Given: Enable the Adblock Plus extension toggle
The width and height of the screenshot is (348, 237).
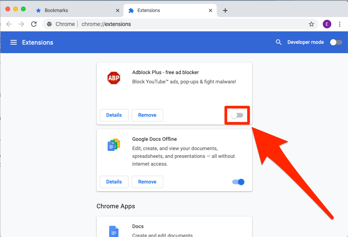Looking at the screenshot, I should [237, 115].
